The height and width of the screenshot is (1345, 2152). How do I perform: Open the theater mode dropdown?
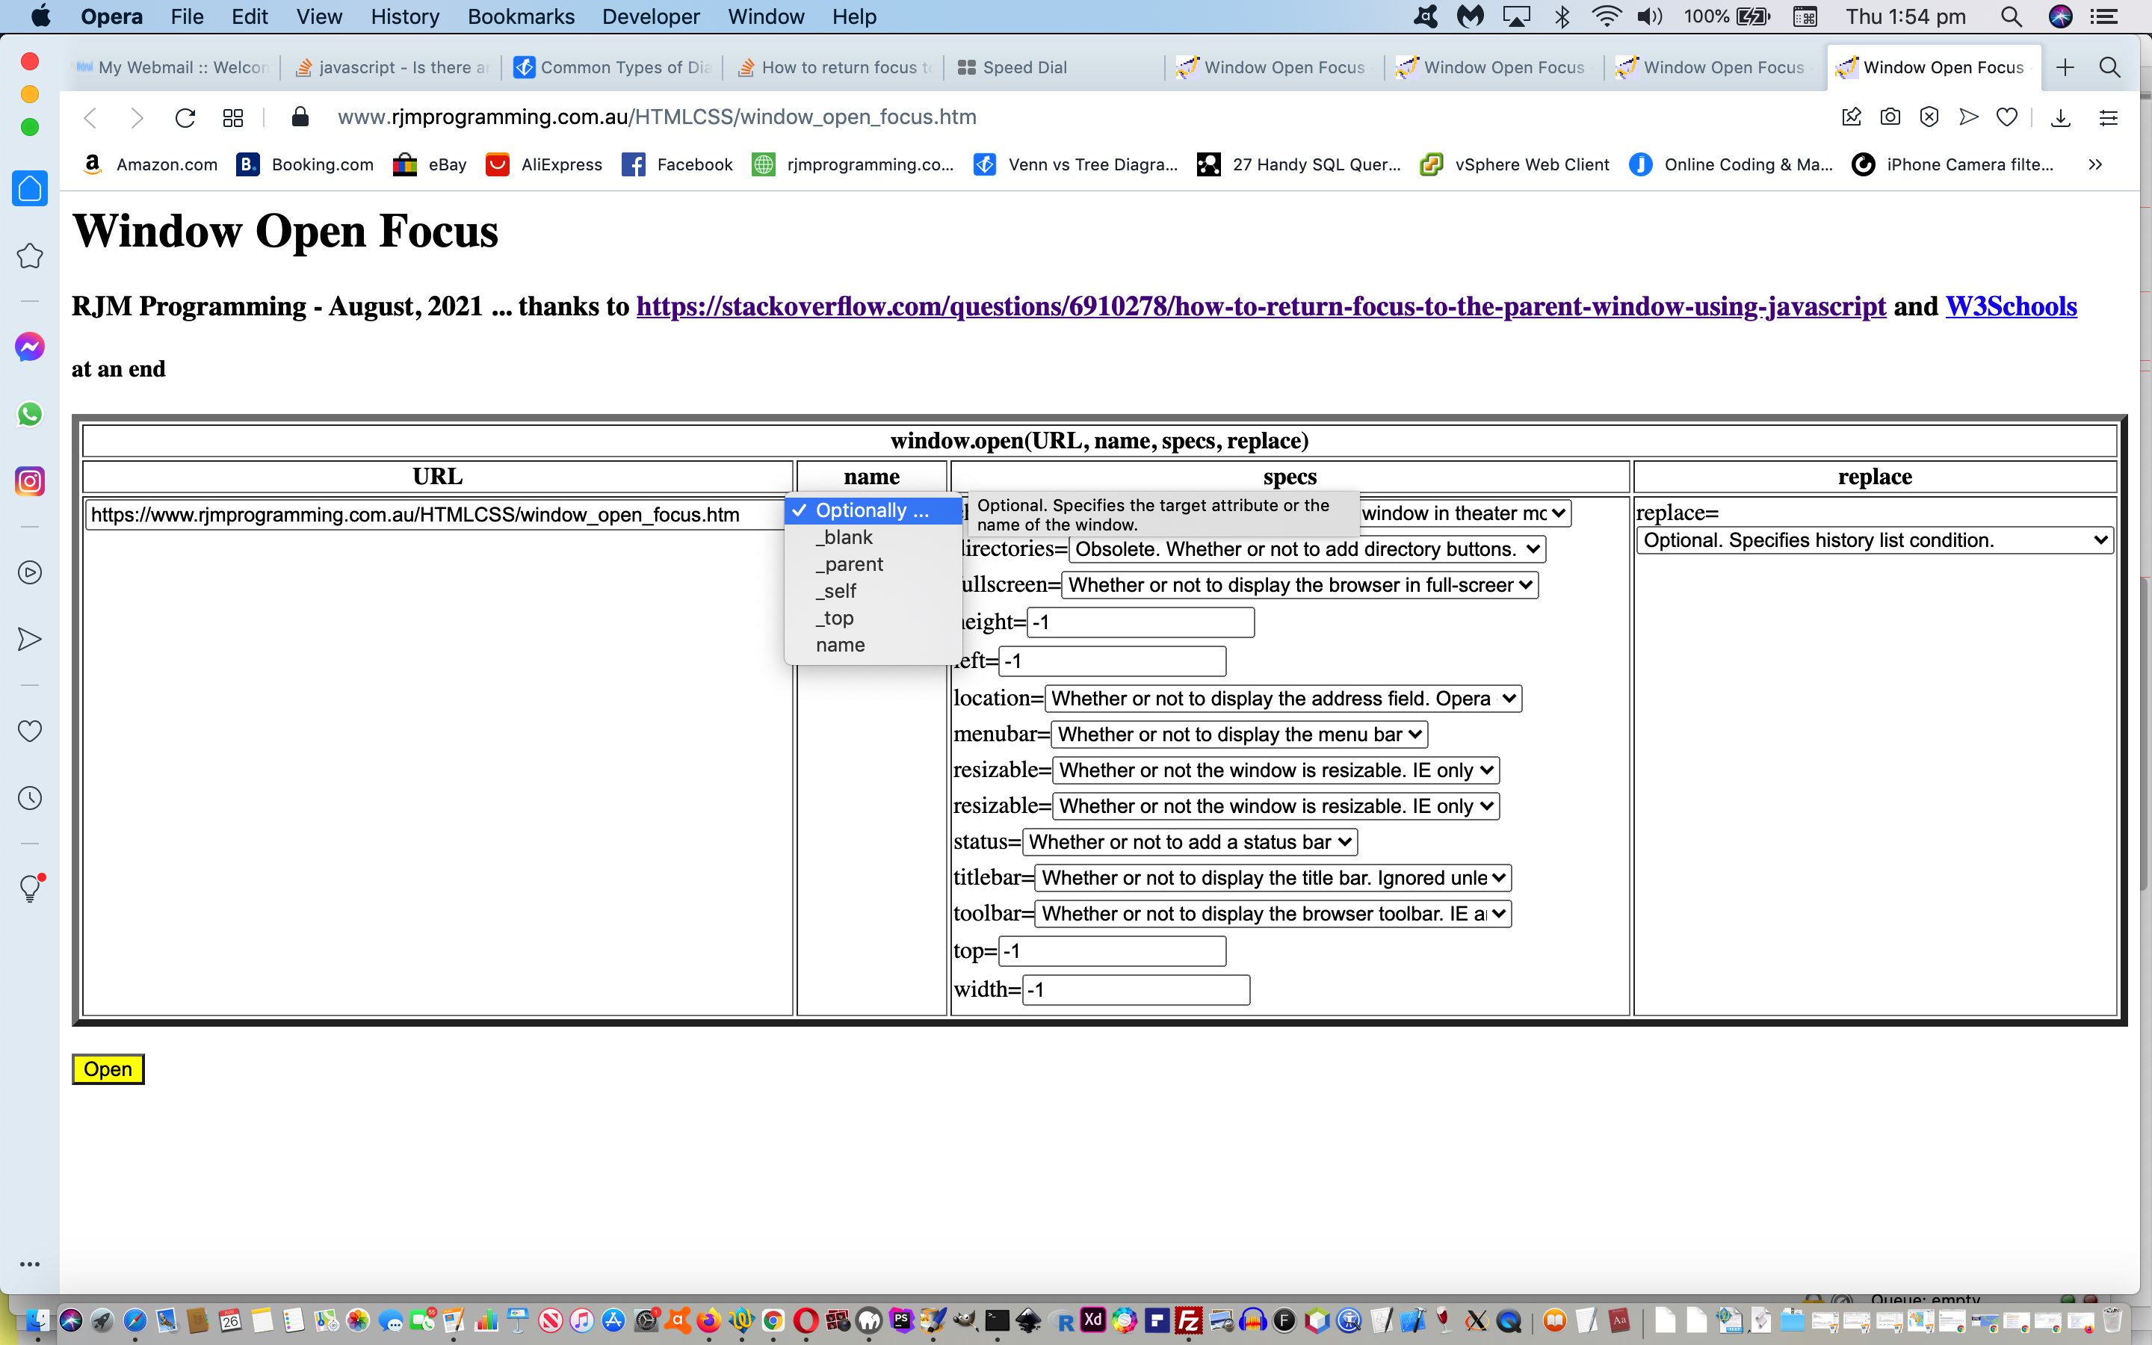1465,513
